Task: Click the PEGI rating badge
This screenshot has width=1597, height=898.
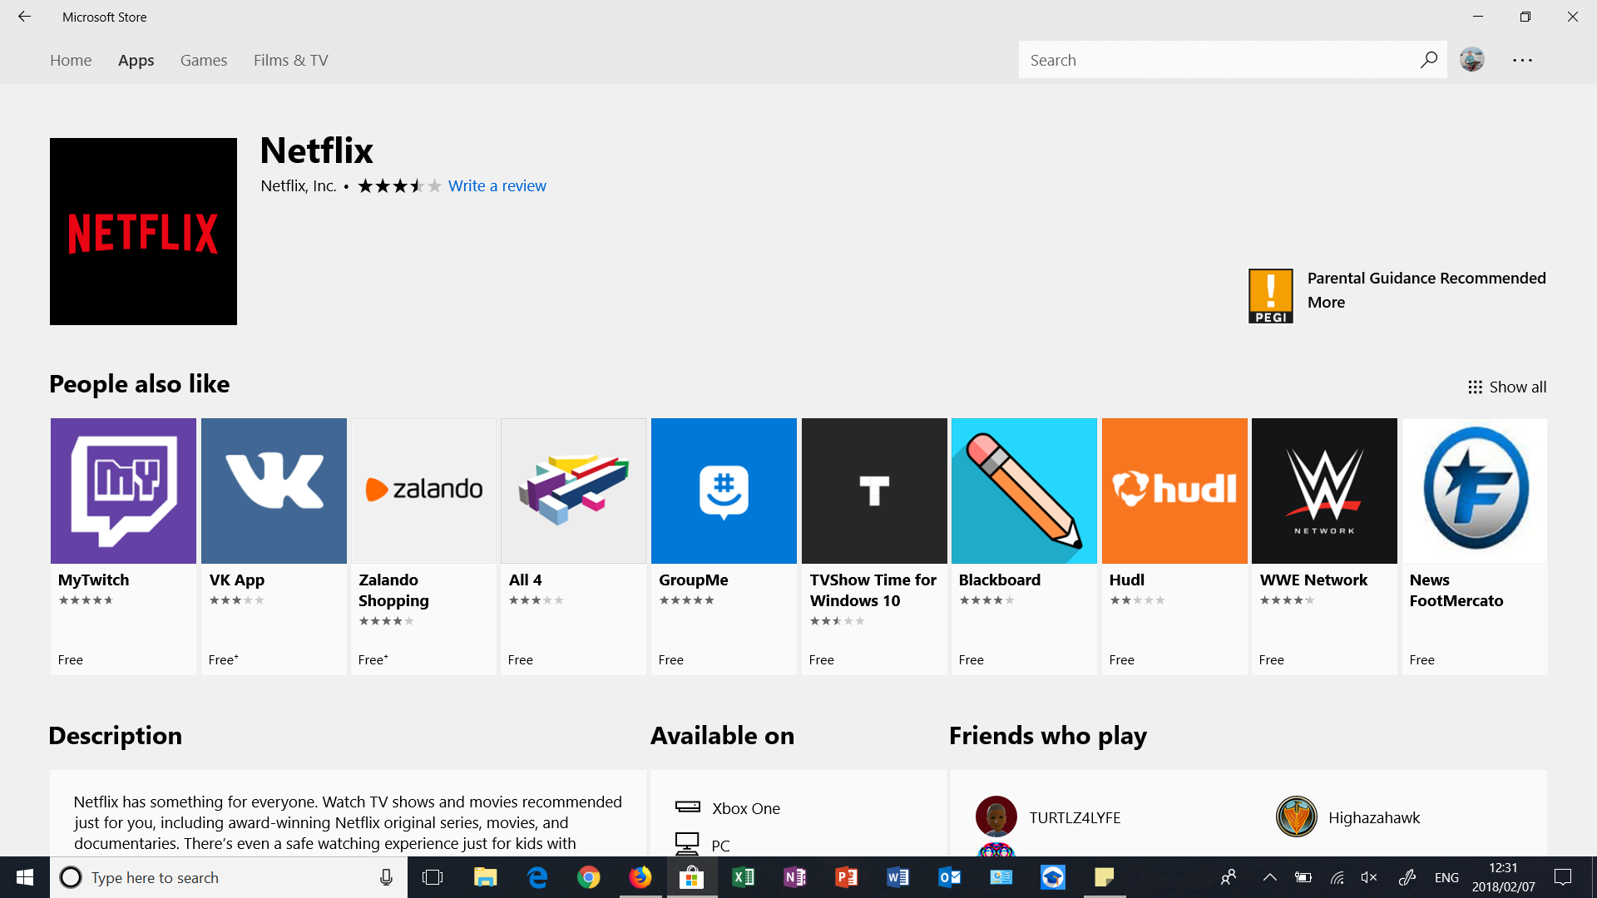Action: pos(1270,295)
